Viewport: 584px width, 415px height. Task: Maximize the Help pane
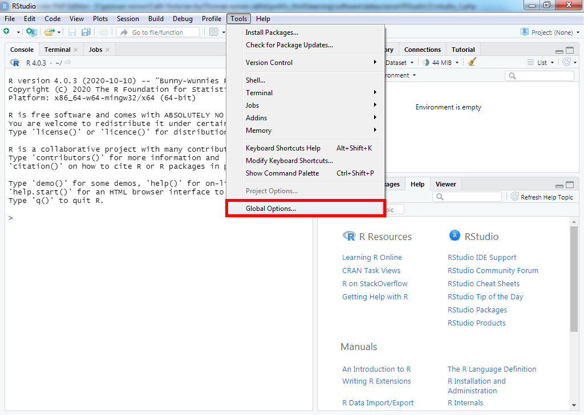pyautogui.click(x=570, y=185)
